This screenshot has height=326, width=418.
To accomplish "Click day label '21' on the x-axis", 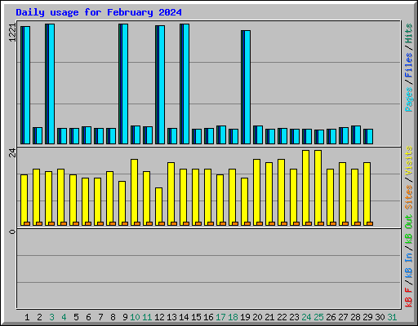I will (269, 317).
